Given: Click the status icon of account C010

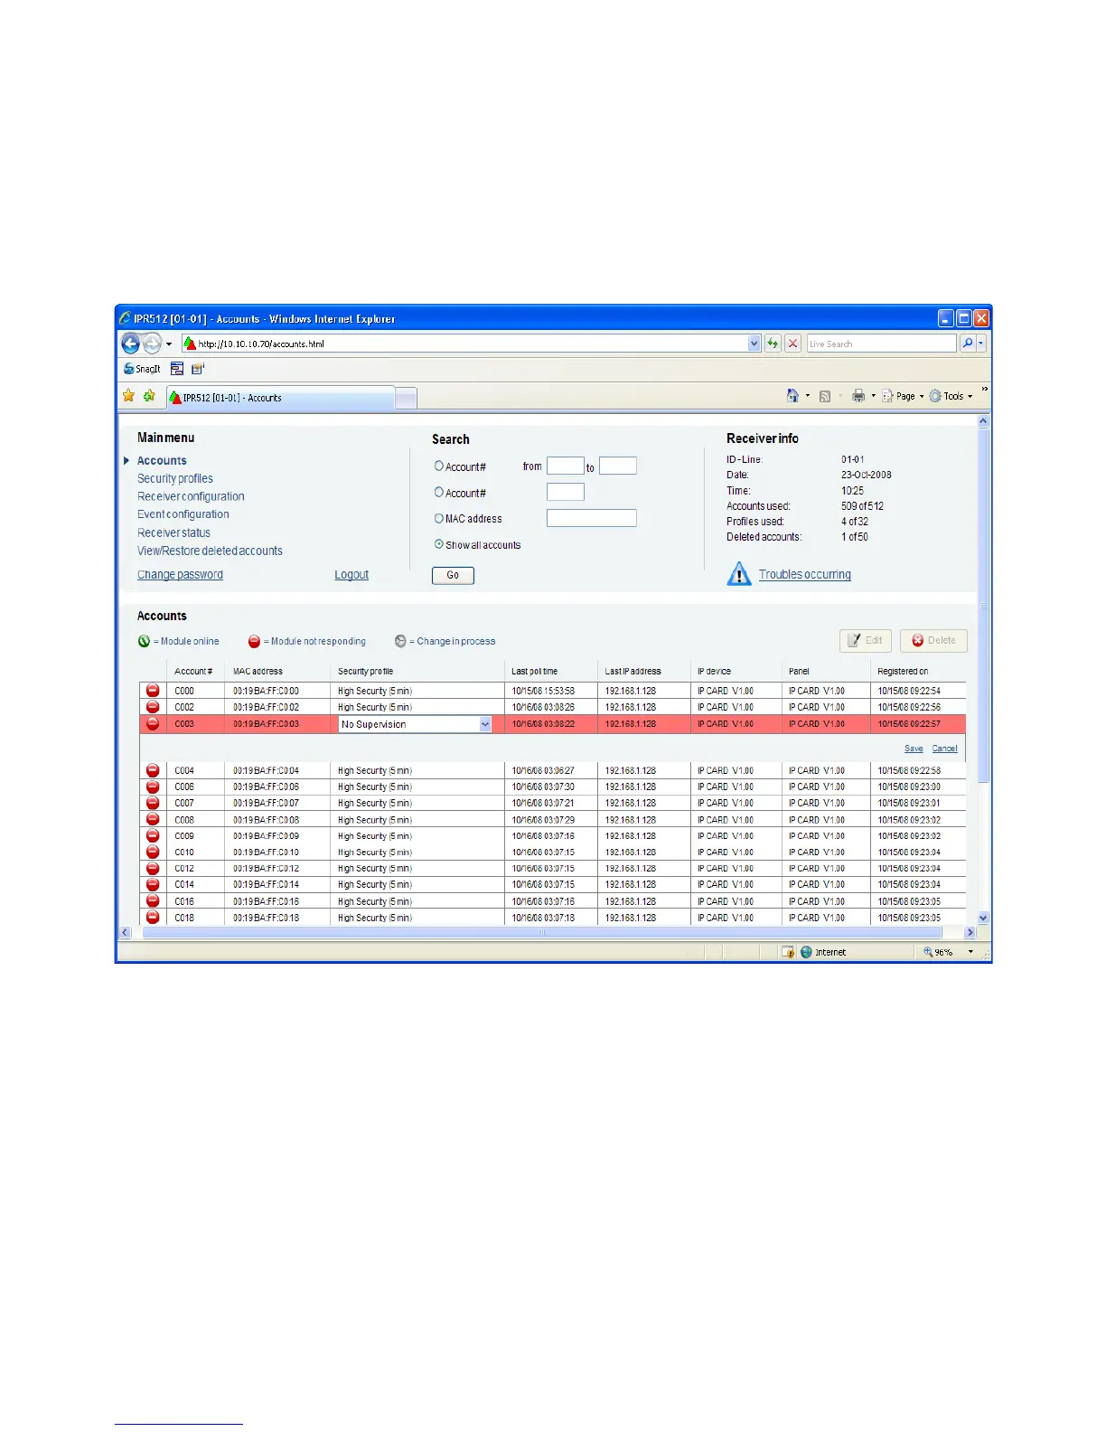Looking at the screenshot, I should coord(153,852).
